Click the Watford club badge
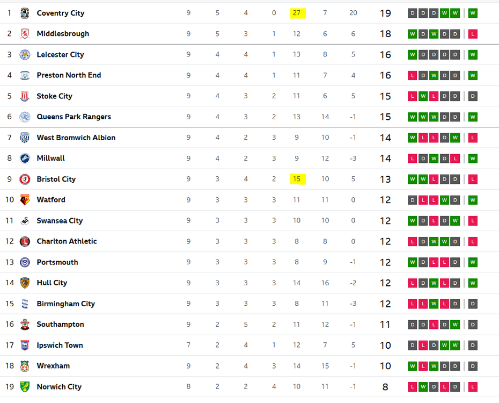The height and width of the screenshot is (403, 499). point(25,200)
